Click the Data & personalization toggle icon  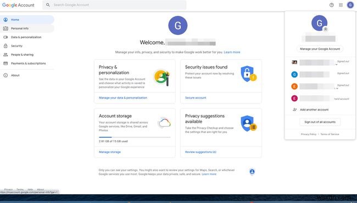pos(5,37)
